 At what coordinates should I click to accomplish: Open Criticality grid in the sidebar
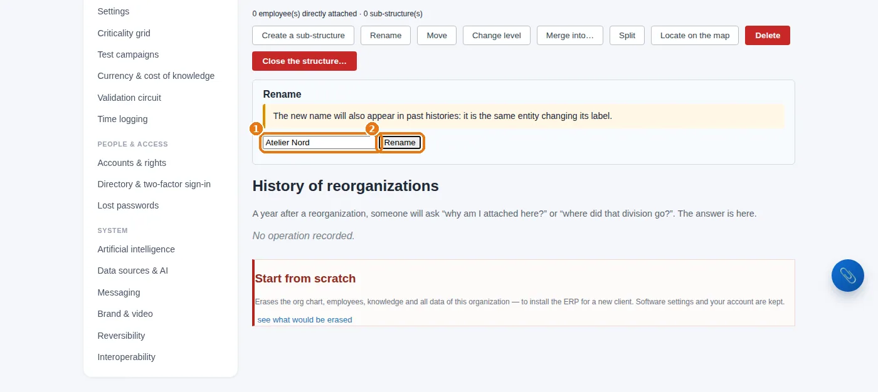pos(124,33)
